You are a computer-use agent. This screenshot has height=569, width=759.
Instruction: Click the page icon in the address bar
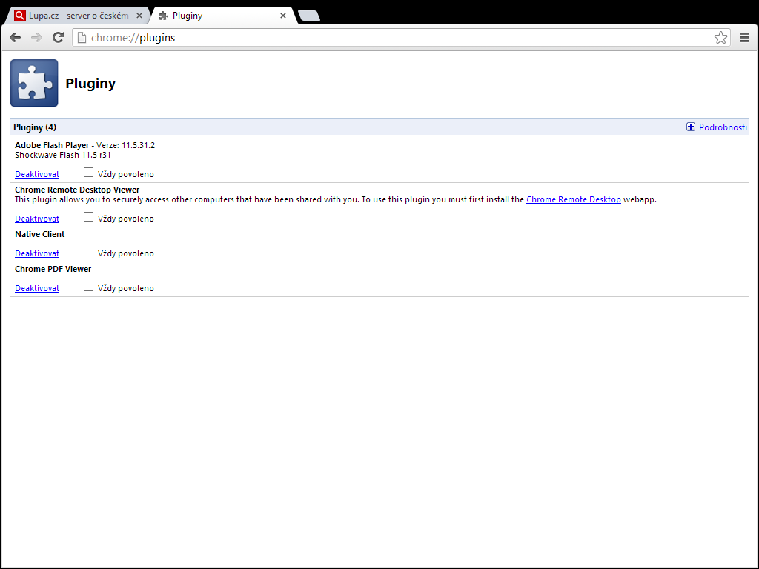click(x=82, y=37)
